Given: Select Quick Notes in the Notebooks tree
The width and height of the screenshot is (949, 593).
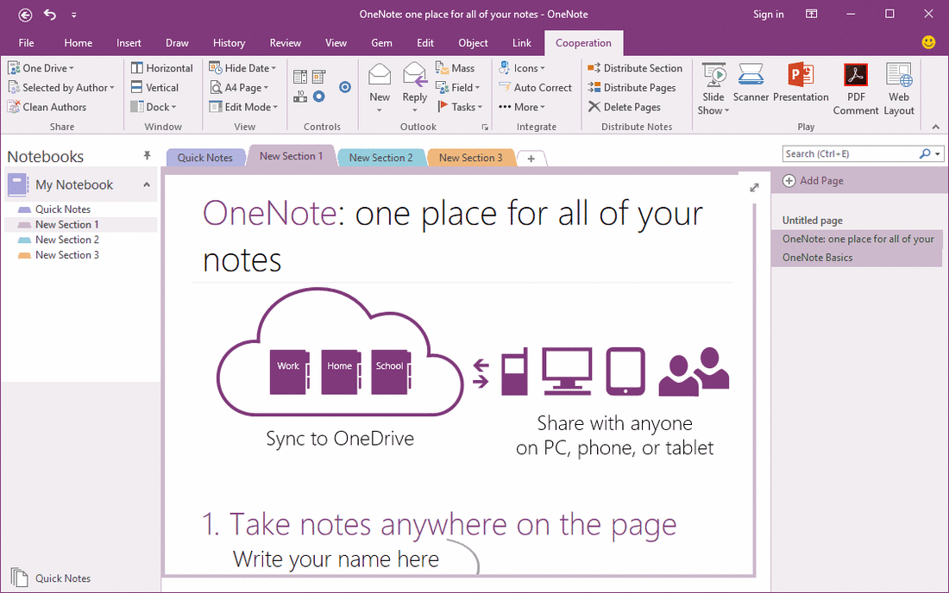Looking at the screenshot, I should [63, 209].
